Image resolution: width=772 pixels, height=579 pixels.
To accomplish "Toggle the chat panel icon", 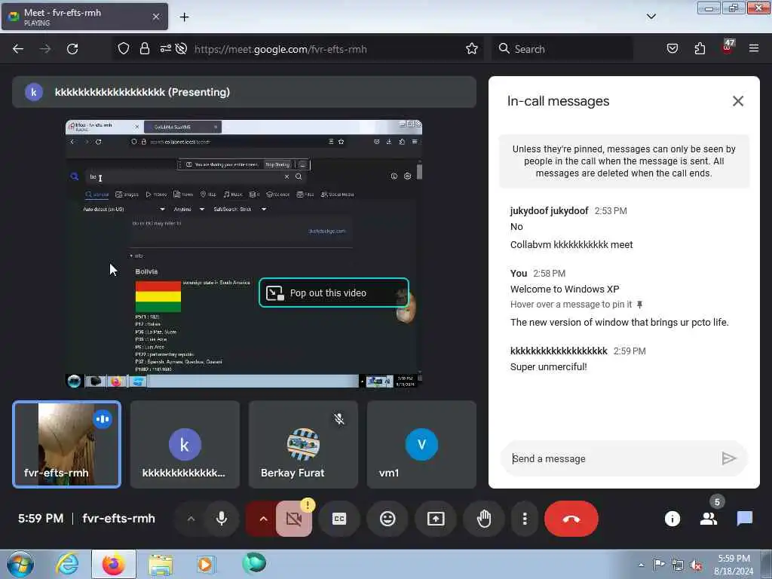I will [744, 519].
